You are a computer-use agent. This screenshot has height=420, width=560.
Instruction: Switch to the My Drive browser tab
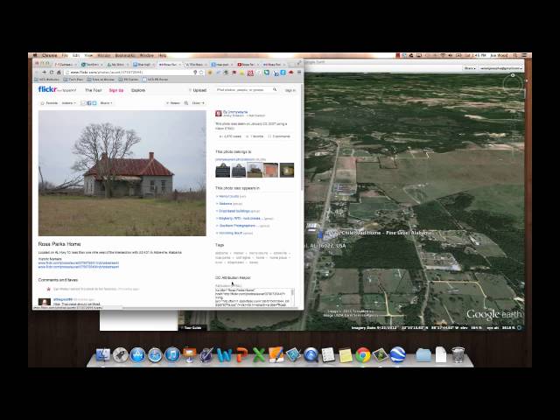click(x=117, y=64)
